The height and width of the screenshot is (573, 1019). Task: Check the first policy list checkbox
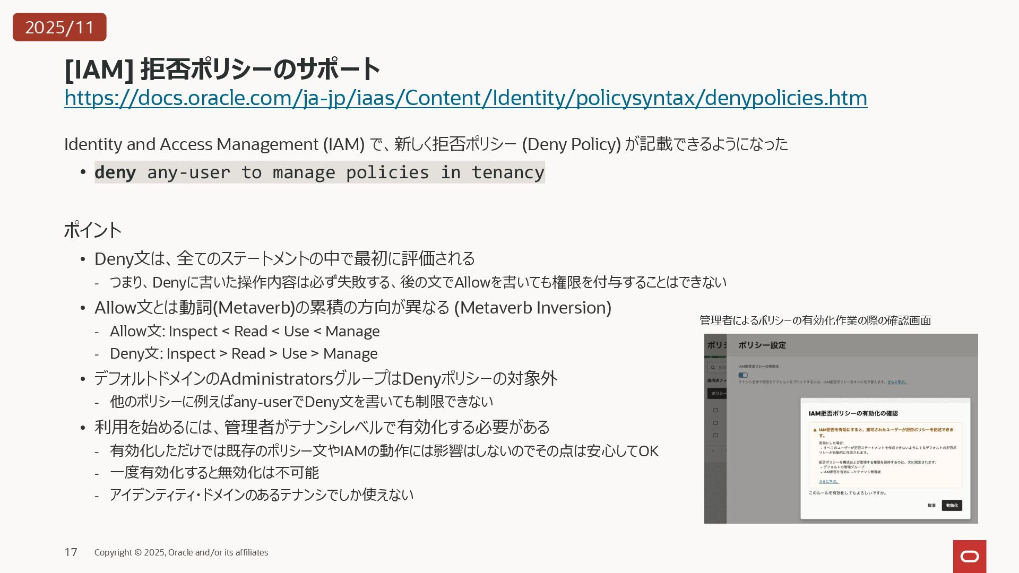coord(715,410)
